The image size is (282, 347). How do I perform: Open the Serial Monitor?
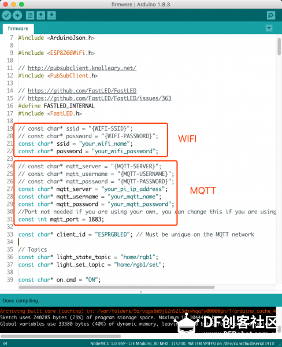coord(271,15)
